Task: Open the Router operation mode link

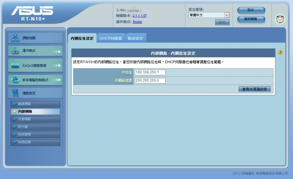Action: [138, 22]
